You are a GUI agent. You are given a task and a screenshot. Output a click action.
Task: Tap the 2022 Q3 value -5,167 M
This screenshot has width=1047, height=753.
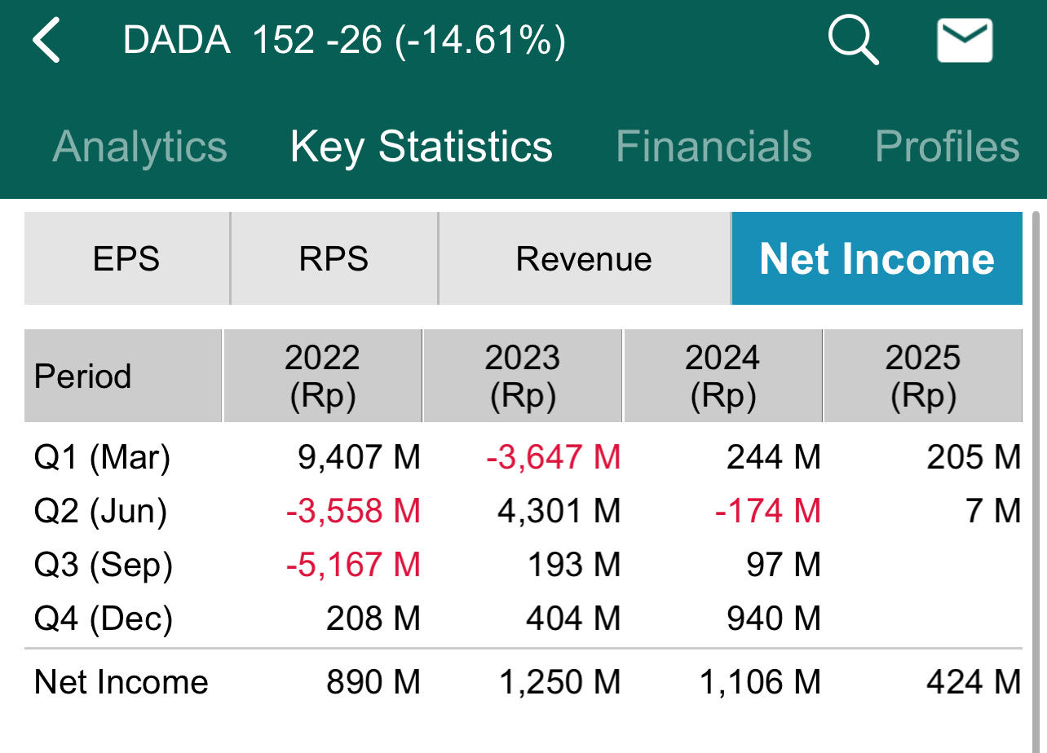pyautogui.click(x=353, y=566)
